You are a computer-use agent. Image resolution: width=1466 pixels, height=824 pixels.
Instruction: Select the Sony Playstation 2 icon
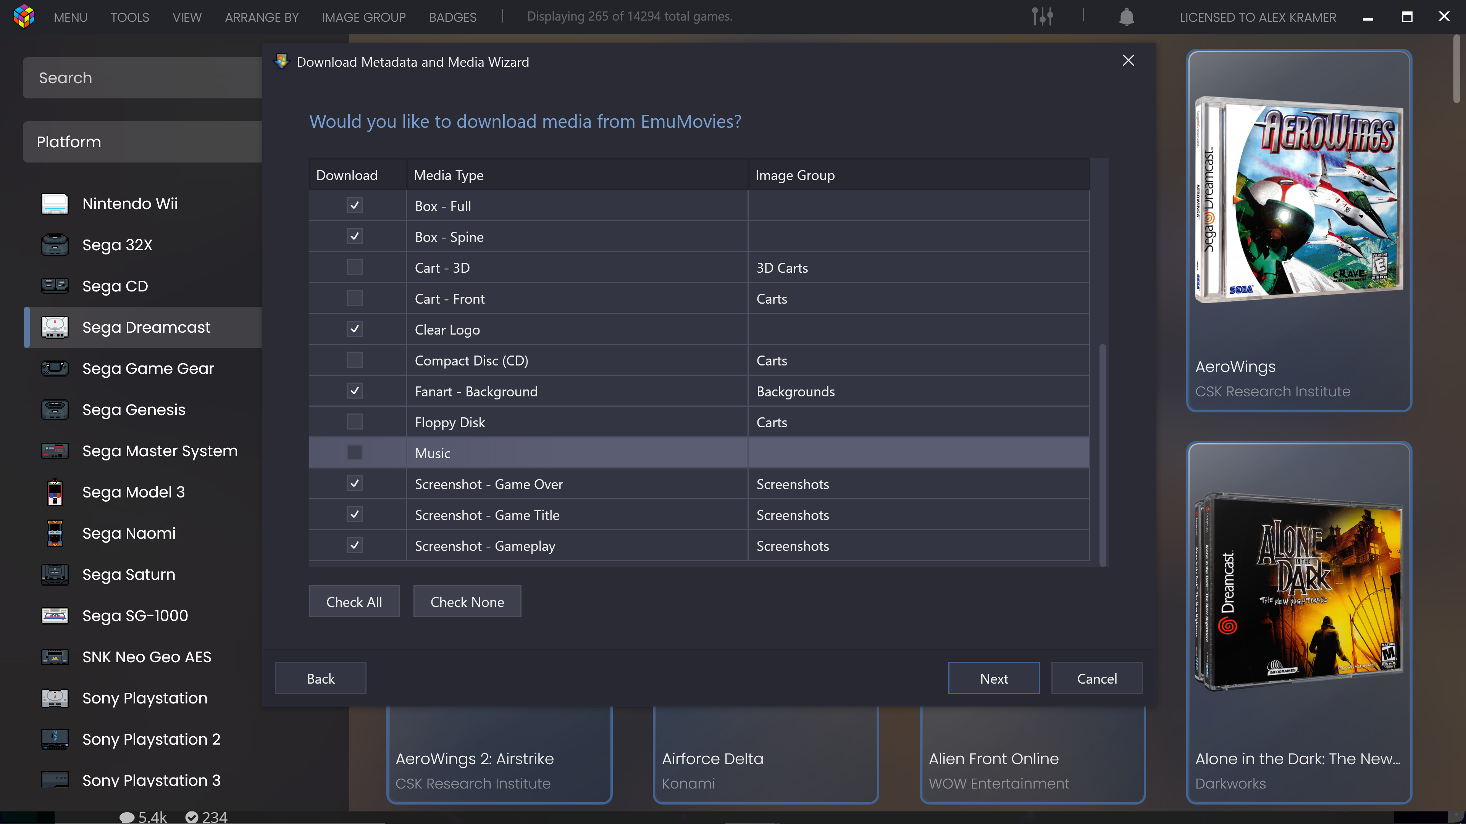point(55,739)
